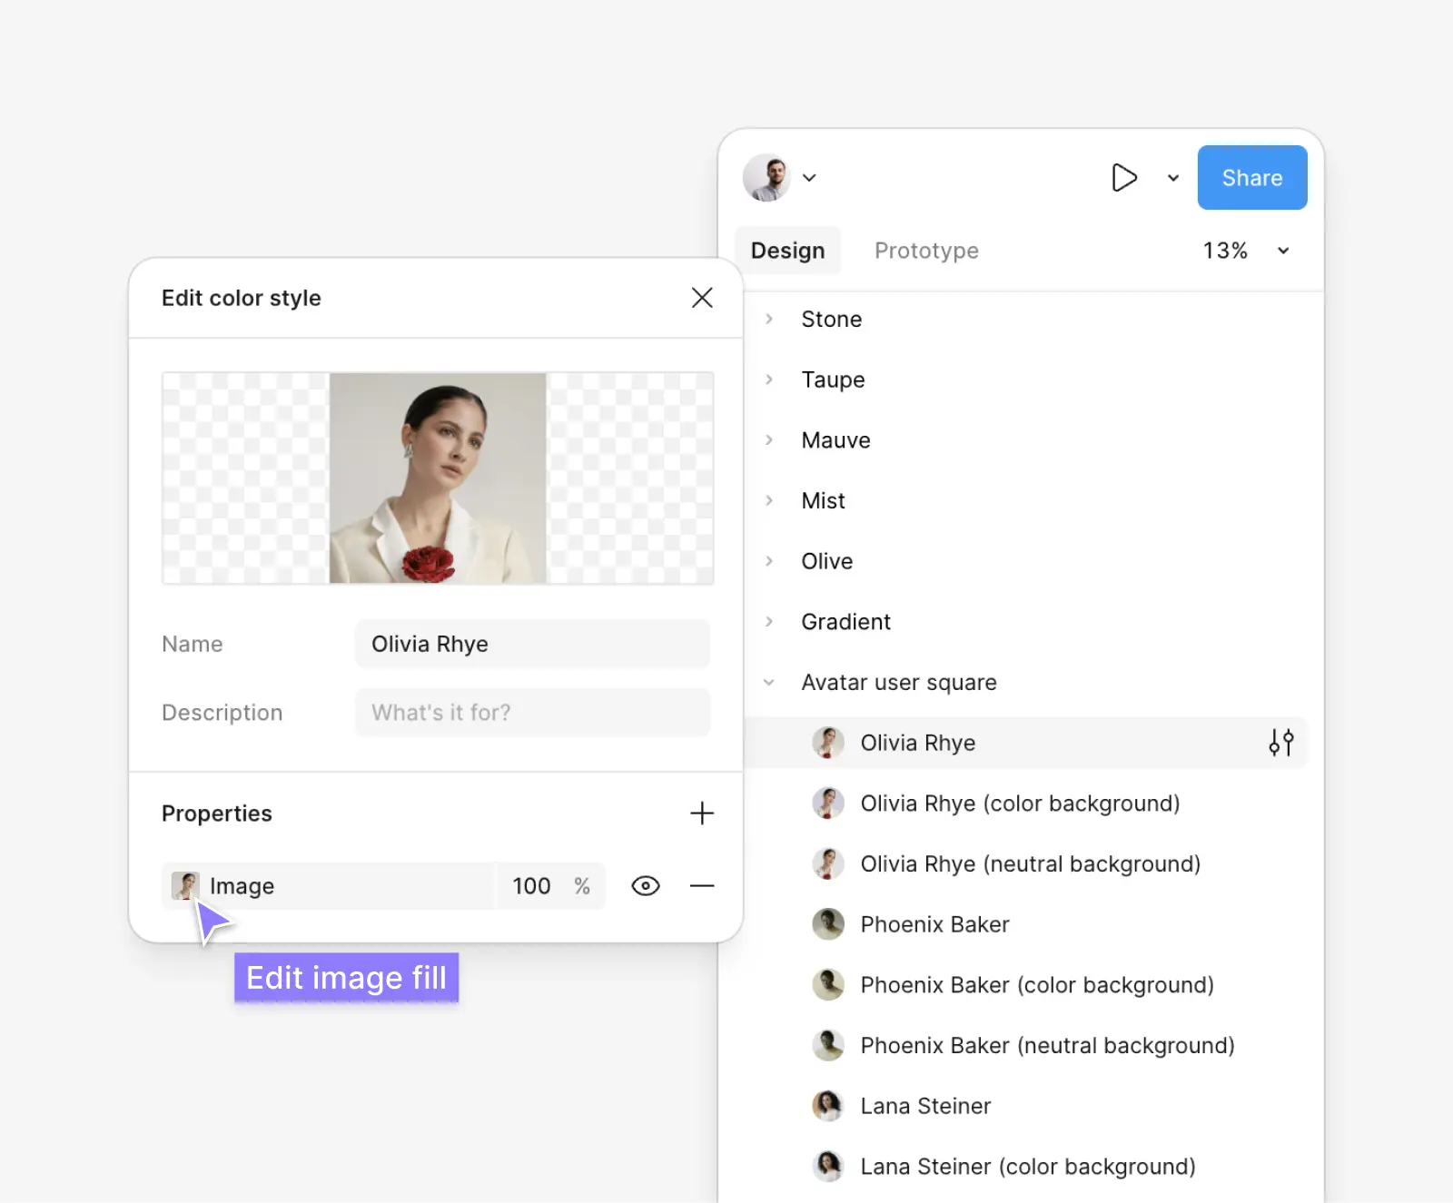Add a new property with the plus icon
Screen dimensions: 1453x1203
pos(702,813)
